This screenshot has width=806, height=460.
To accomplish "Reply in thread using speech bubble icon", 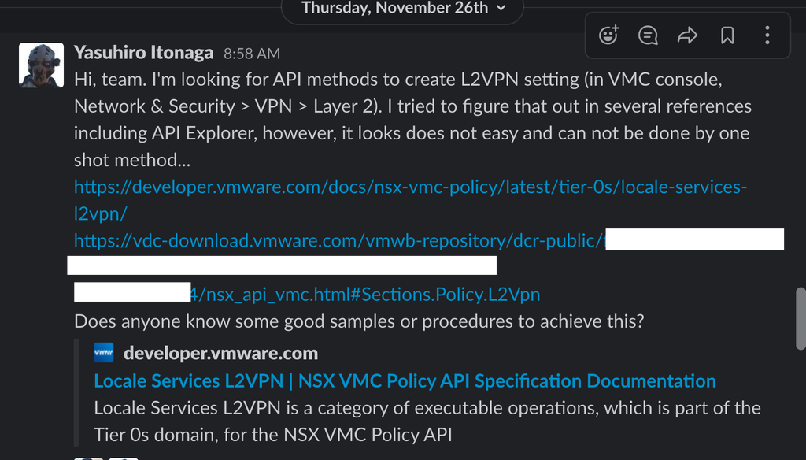I will pyautogui.click(x=648, y=35).
